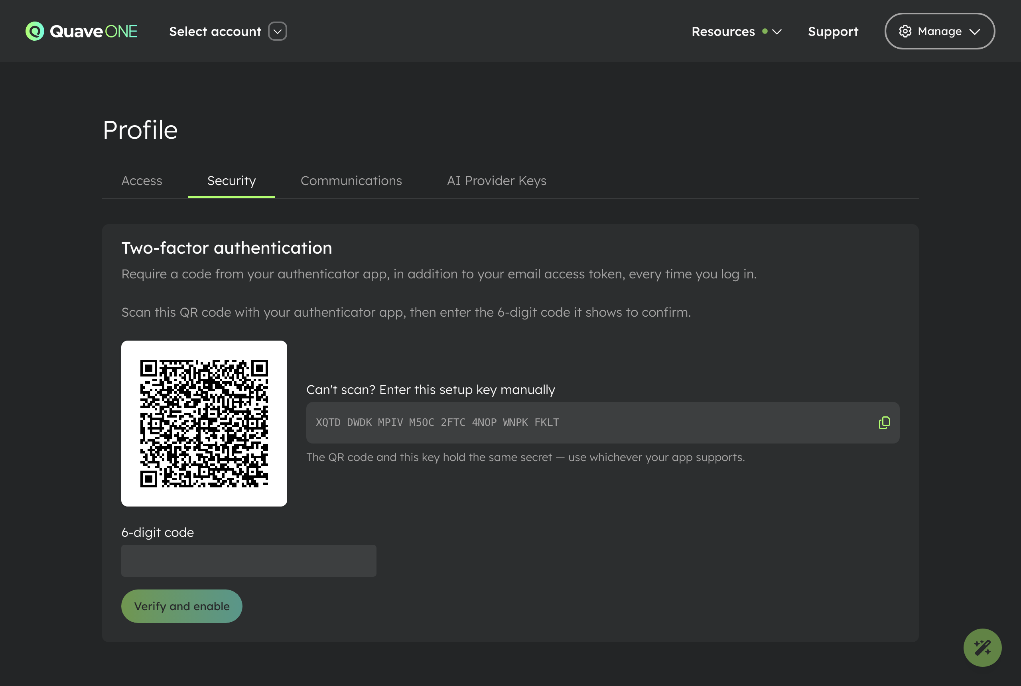Open the Support link
Viewport: 1021px width, 686px height.
pos(833,32)
